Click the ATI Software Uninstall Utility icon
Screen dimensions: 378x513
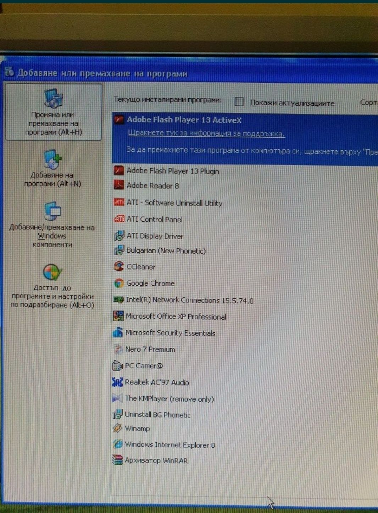(x=119, y=202)
